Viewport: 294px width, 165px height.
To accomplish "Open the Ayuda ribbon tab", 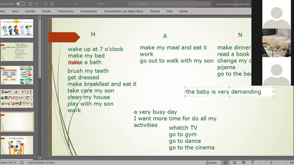I will [x=183, y=11].
